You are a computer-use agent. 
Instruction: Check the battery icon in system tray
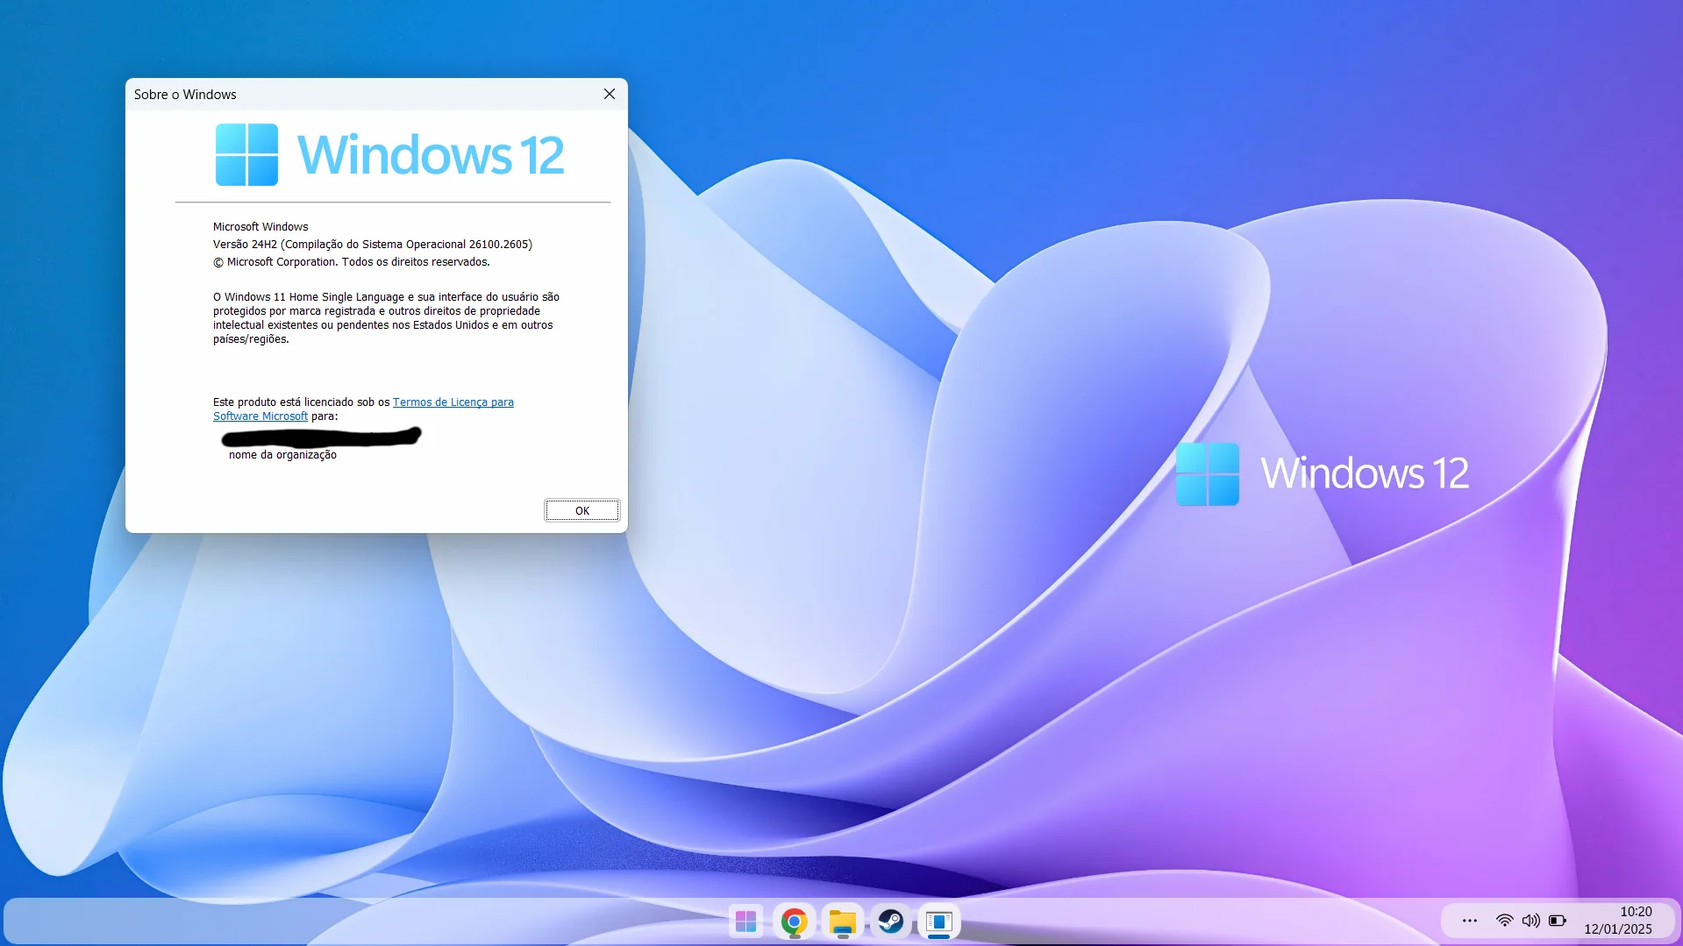1558,921
